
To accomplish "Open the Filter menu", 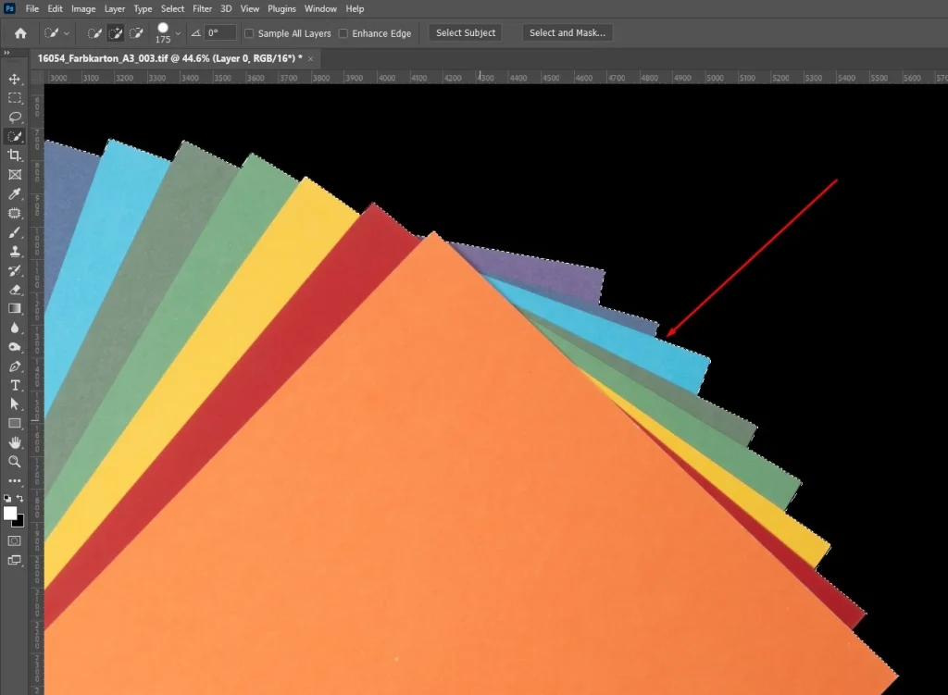I will [202, 8].
